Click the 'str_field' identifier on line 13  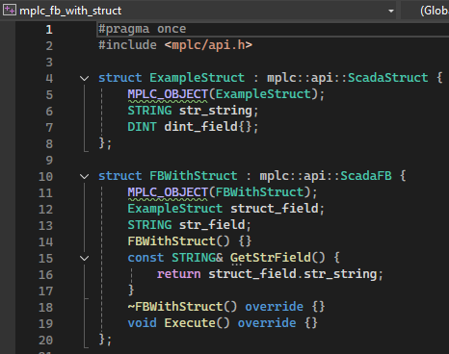pos(212,225)
